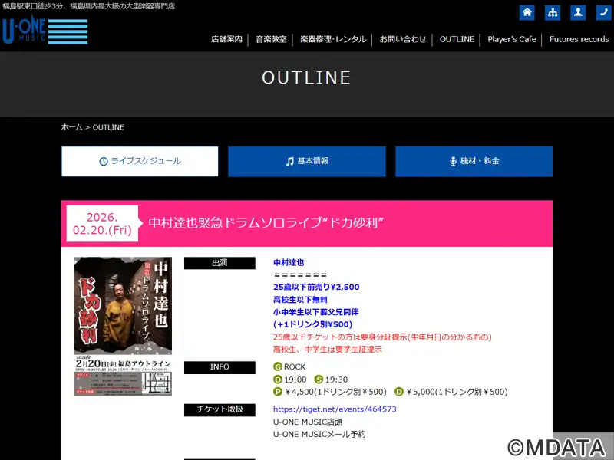The image size is (614, 460).
Task: Click the 25歳以下前売り¥2,500 text
Action: click(316, 287)
